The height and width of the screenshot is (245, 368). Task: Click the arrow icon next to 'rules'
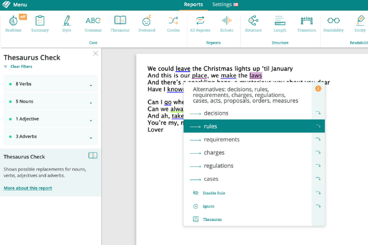pyautogui.click(x=318, y=126)
